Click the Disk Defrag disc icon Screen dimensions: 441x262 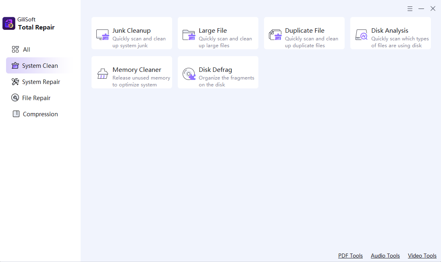pos(189,74)
